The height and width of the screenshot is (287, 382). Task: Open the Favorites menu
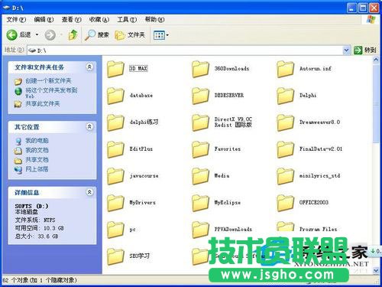(x=99, y=19)
